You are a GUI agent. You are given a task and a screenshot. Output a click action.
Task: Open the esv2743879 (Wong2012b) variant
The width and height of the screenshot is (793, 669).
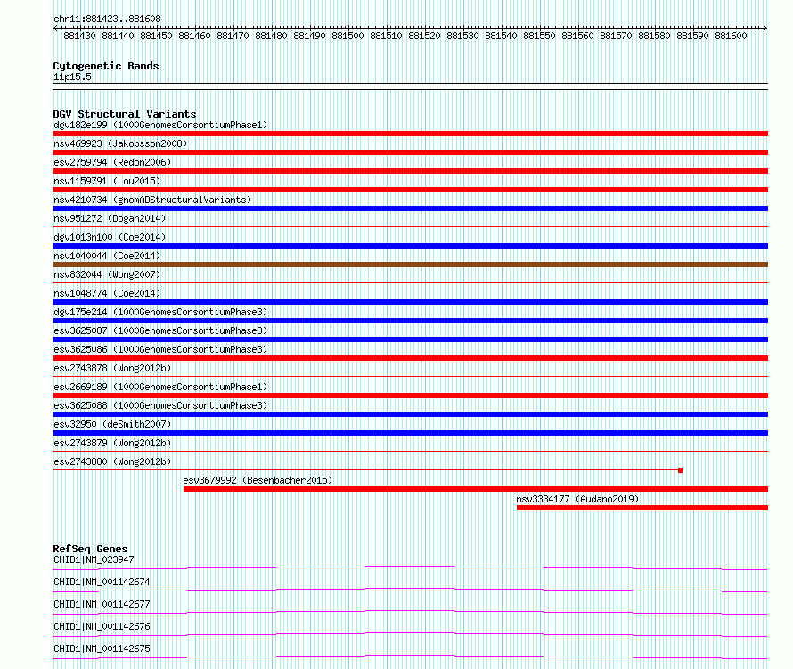coord(112,443)
